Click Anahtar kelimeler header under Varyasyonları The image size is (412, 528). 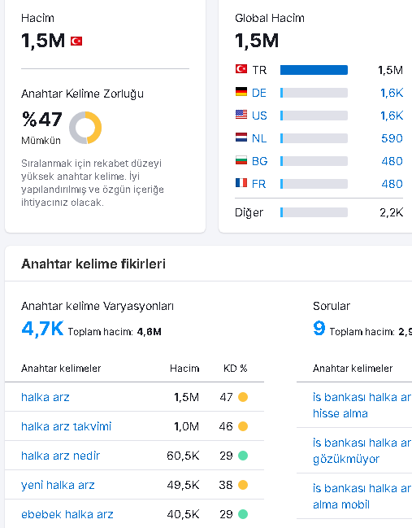coord(61,369)
